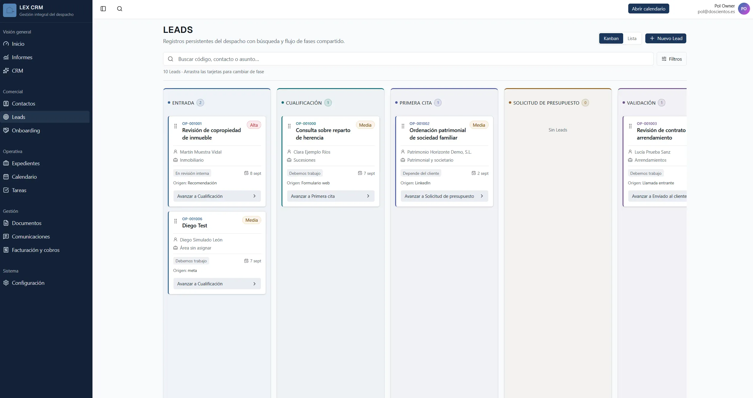The width and height of the screenshot is (753, 398).
Task: Open Documentos in the sidebar
Action: [45, 223]
